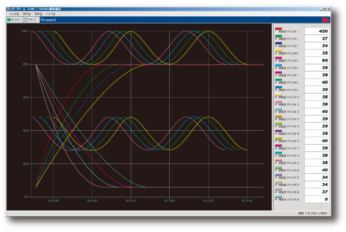Click the application icon in title bar
Screen dimensions: 346x232
pyautogui.click(x=8, y=9)
